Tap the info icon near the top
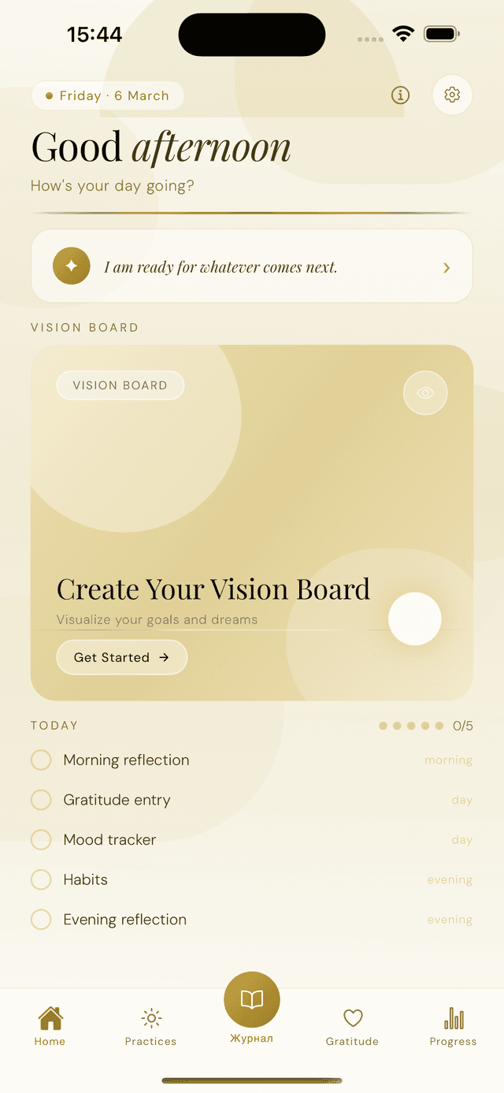Viewport: 504px width, 1093px height. click(x=400, y=95)
